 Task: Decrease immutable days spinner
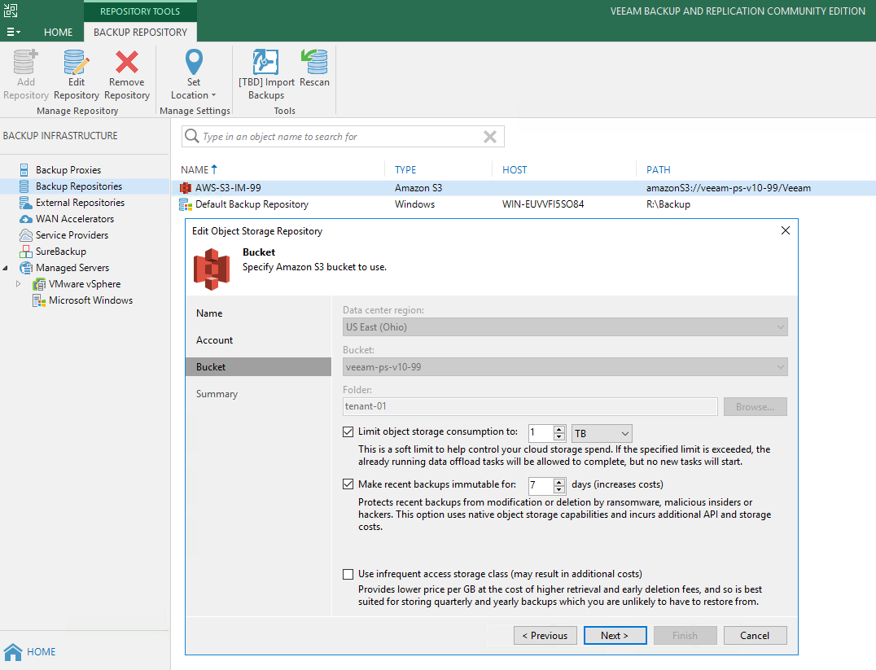click(559, 489)
